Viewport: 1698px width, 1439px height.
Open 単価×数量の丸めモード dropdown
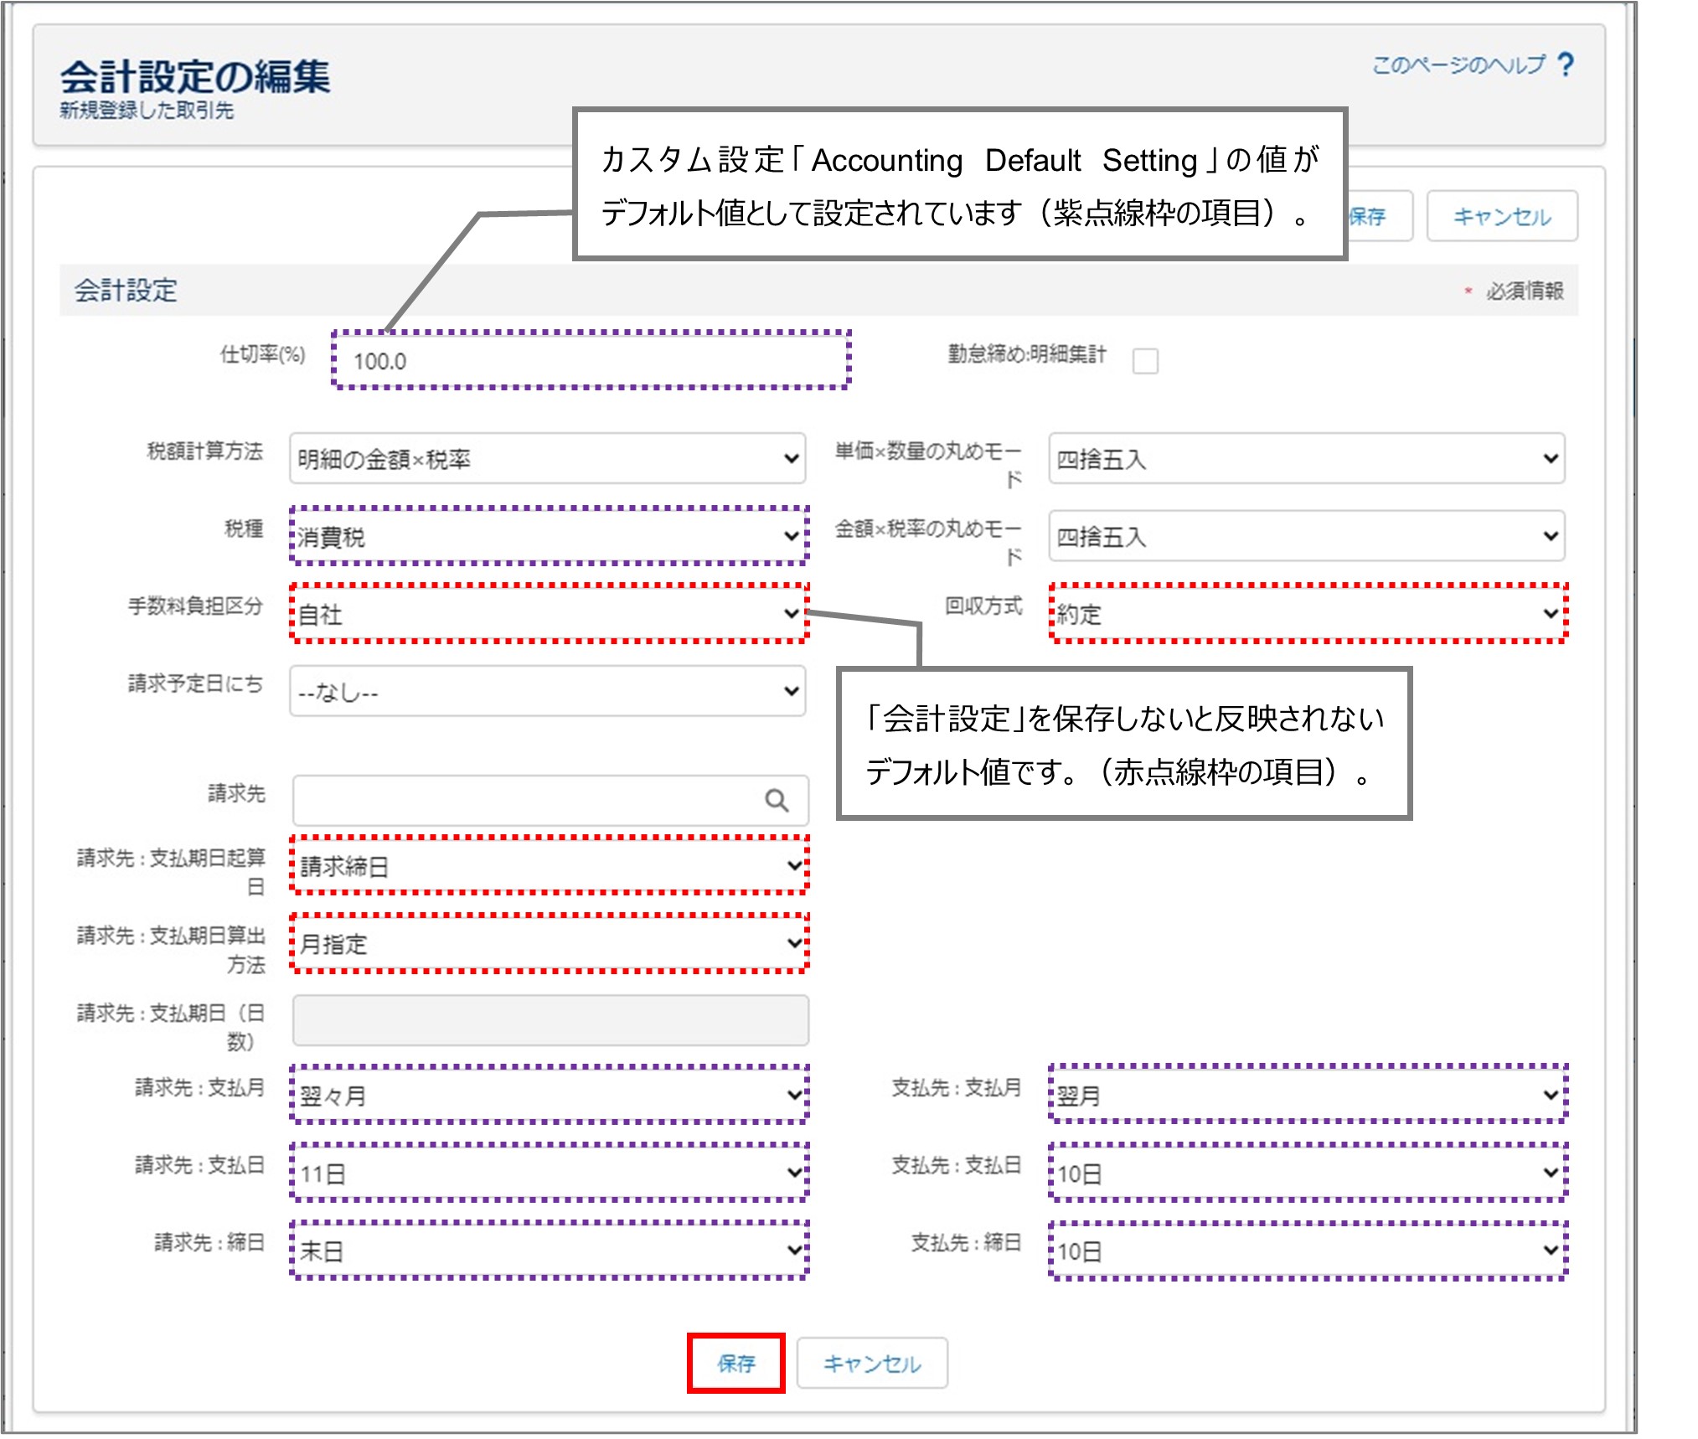(1306, 458)
